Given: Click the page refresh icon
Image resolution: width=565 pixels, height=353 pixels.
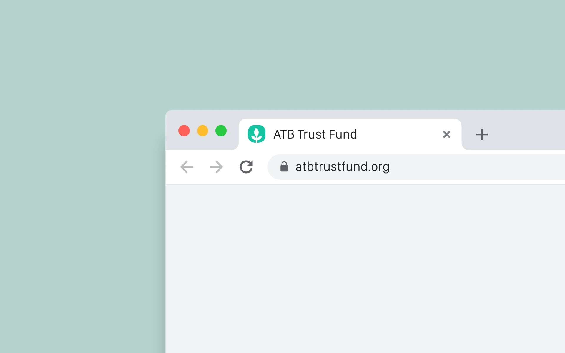Looking at the screenshot, I should tap(246, 166).
